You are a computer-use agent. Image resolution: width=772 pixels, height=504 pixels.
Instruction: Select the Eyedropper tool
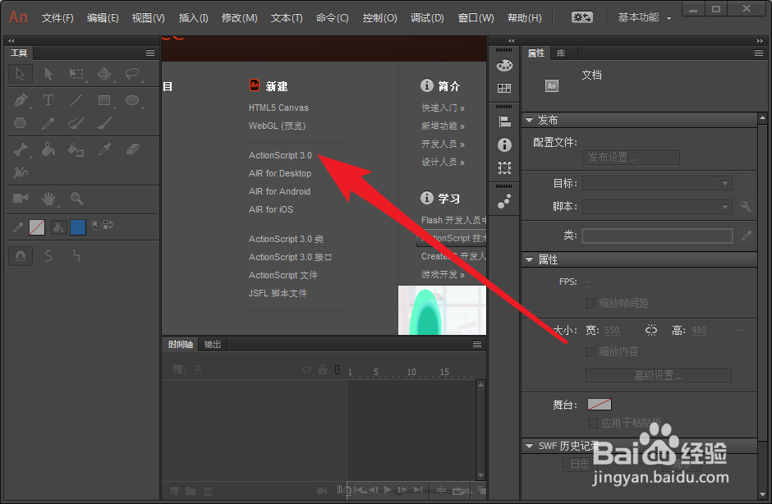pyautogui.click(x=104, y=149)
